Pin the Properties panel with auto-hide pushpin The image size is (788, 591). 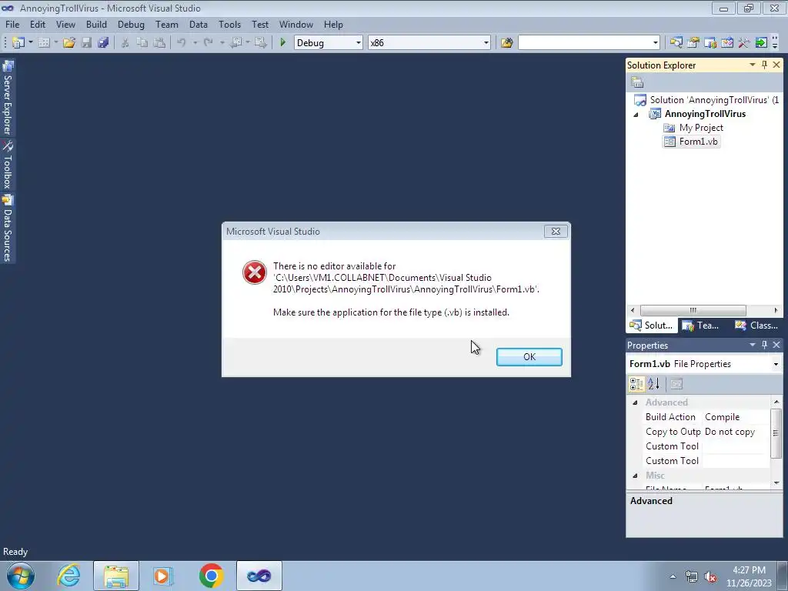(764, 345)
